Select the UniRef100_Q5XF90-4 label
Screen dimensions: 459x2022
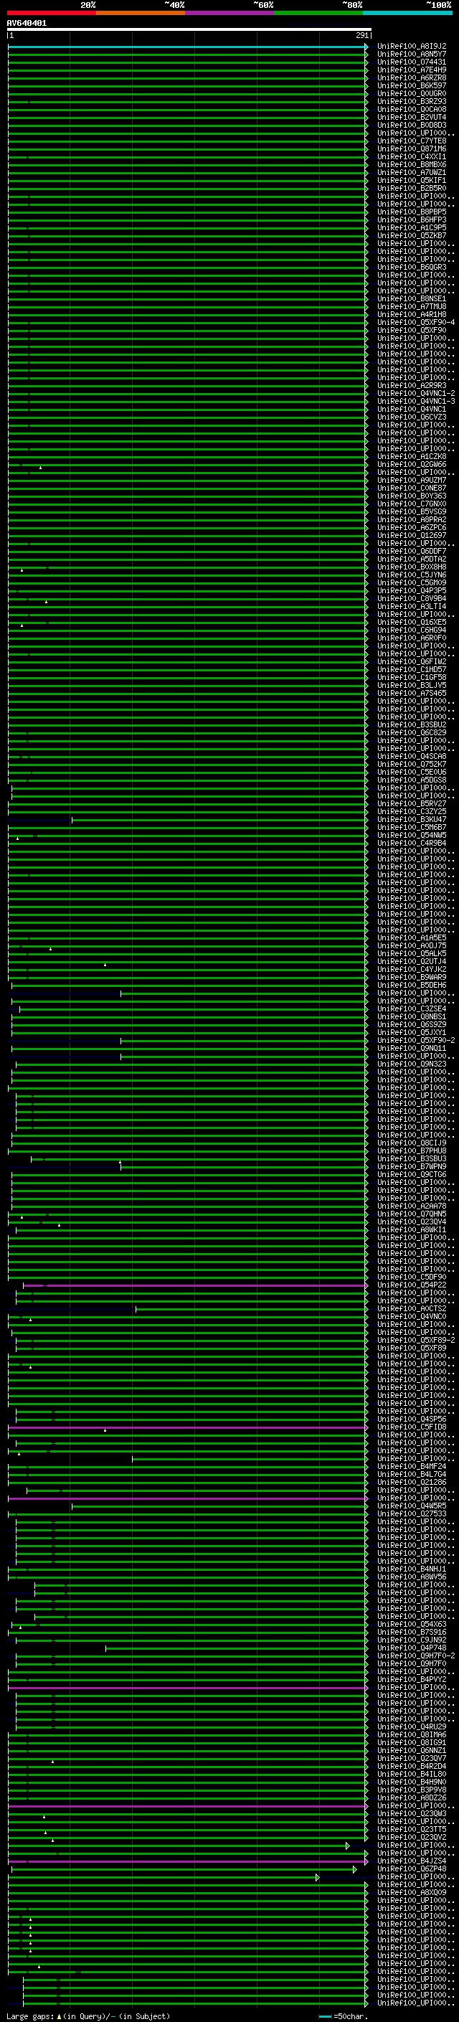click(x=416, y=323)
